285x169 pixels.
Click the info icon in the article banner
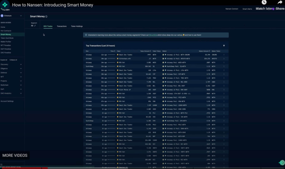click(x=86, y=35)
